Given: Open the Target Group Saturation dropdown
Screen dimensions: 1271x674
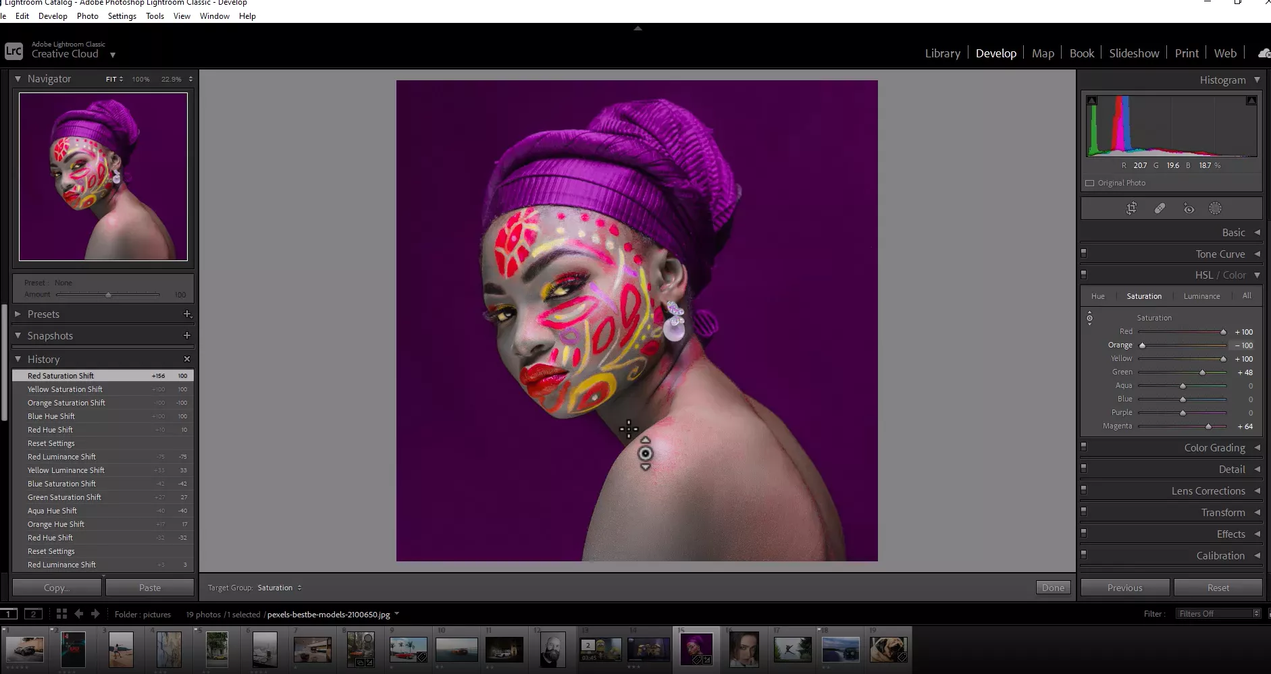Looking at the screenshot, I should tap(279, 588).
